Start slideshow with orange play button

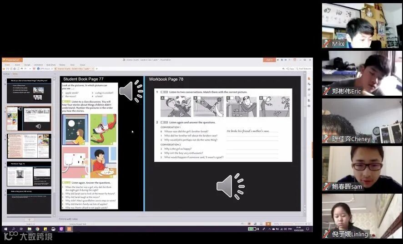click(268, 224)
